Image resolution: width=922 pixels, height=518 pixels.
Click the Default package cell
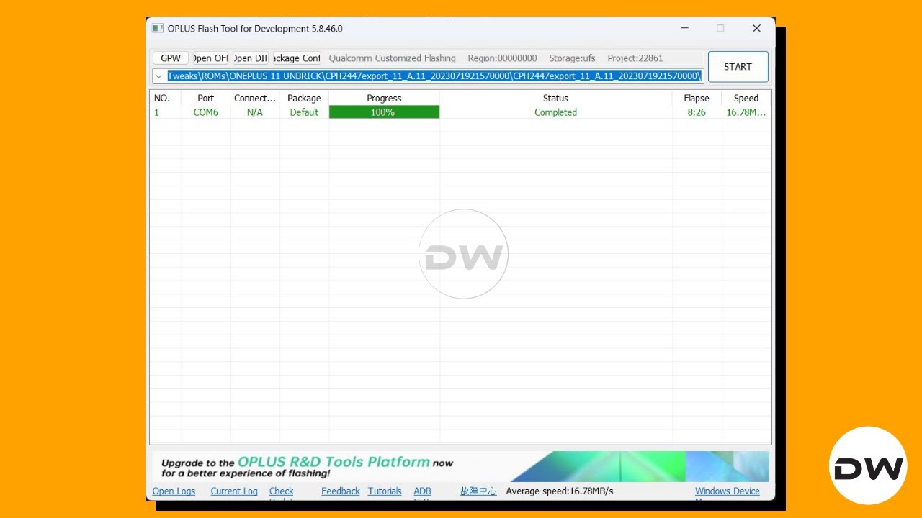pyautogui.click(x=304, y=112)
